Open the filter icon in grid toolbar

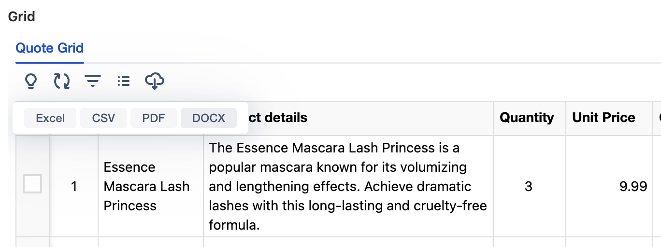[93, 81]
